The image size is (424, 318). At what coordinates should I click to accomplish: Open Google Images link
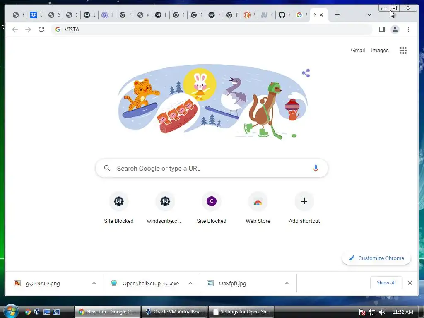(380, 50)
